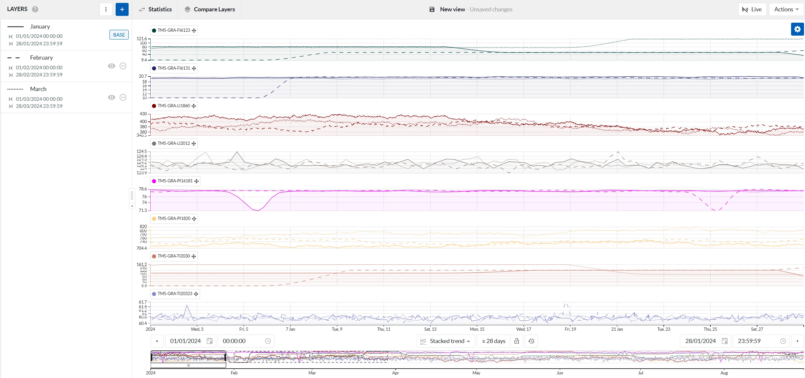This screenshot has height=378, width=805.
Task: Click the TM5-GRA-PI16181 magenta color dot
Action: point(154,181)
